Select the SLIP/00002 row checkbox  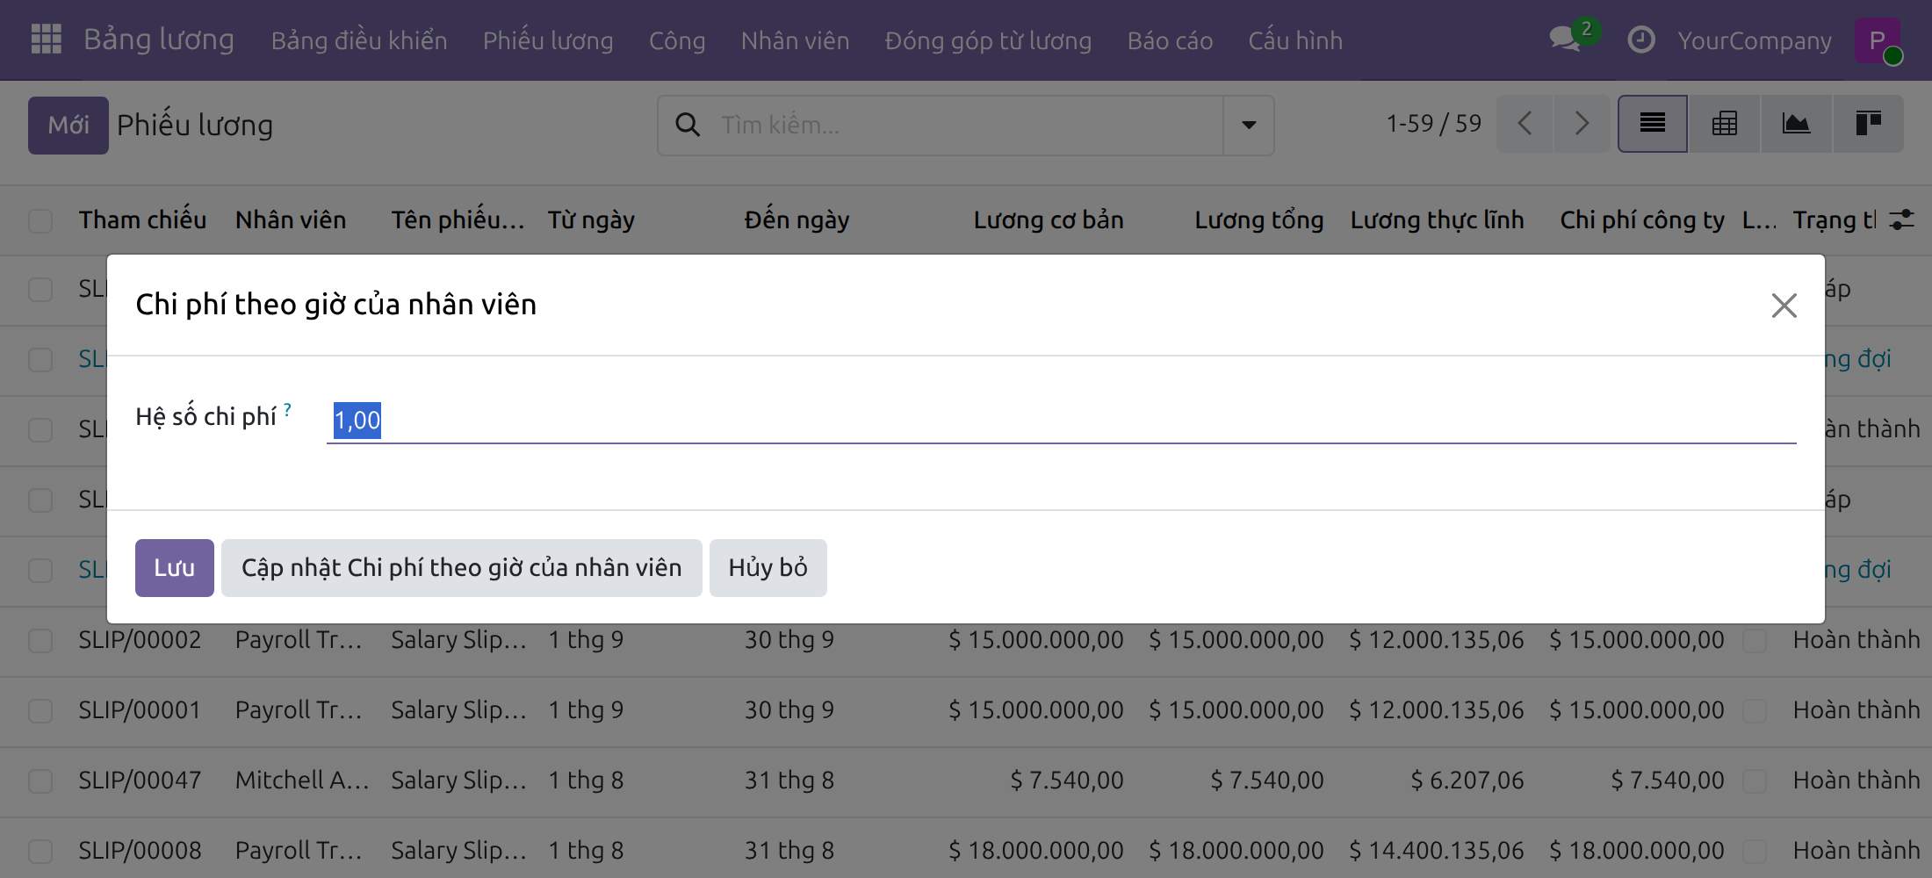pyautogui.click(x=40, y=640)
